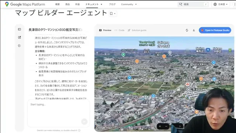Viewport: 236px width, 133px height.
Task: Click the chat title 長津田のタワーマンション
Action: pos(55,30)
